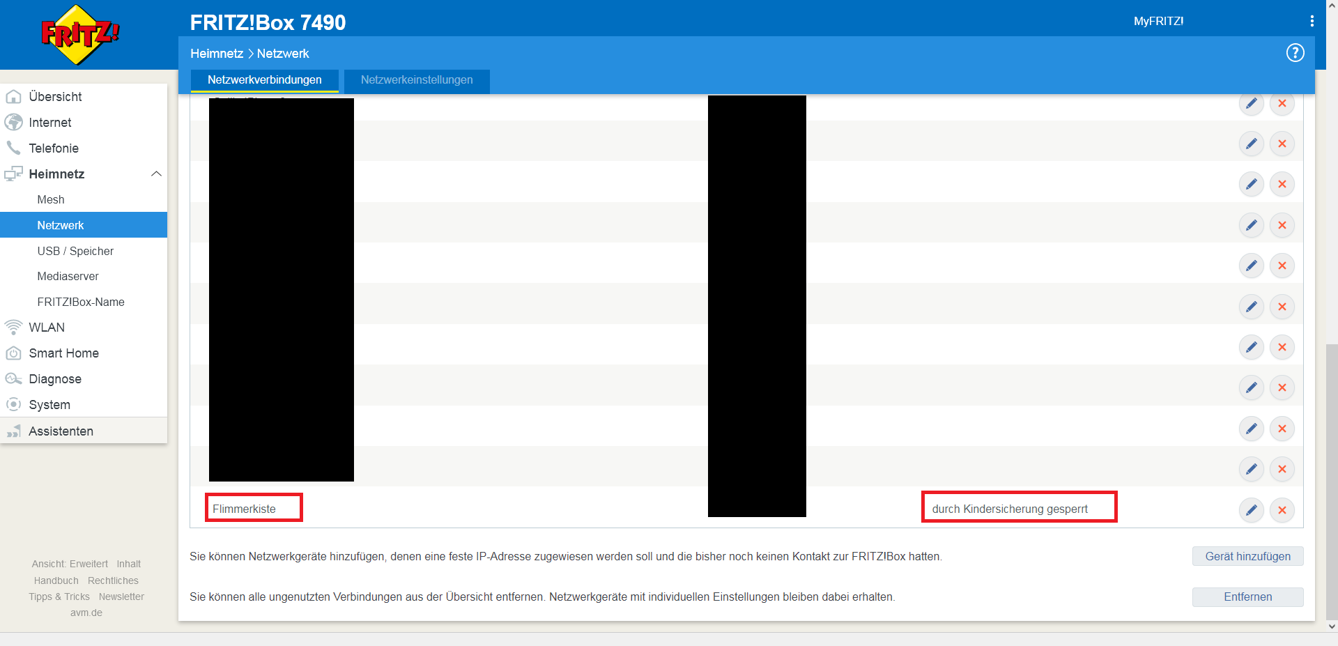Collapse the Heimnetz menu chevron
This screenshot has width=1338, height=646.
coord(156,174)
